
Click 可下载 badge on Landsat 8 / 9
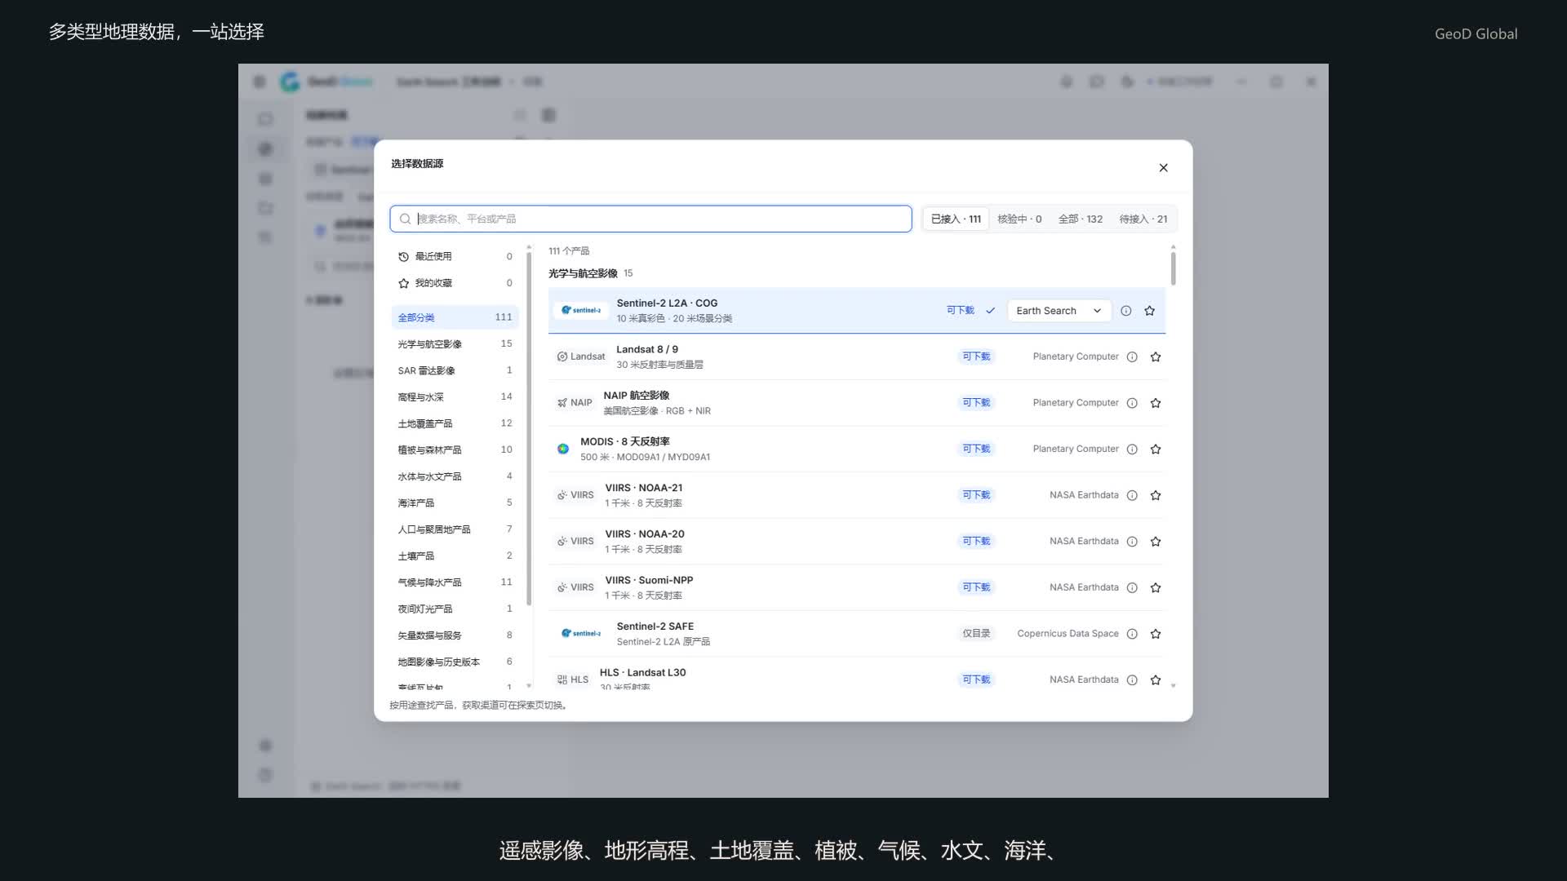976,356
